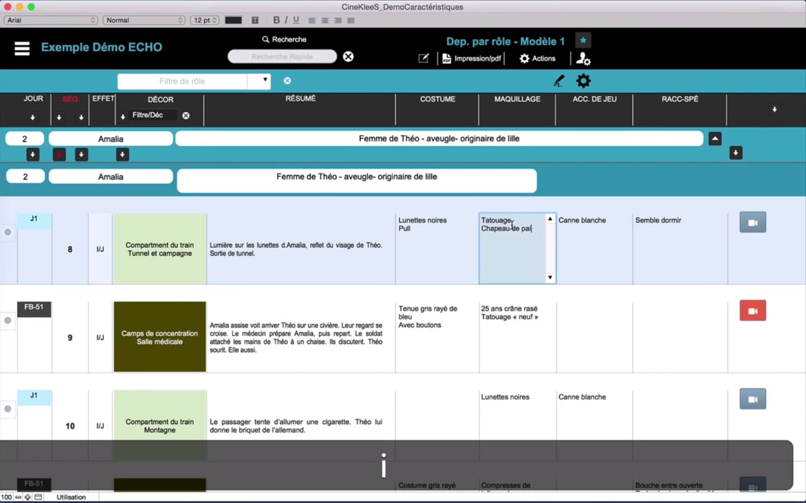806x503 pixels.
Task: Clear the Recherche Rapide search field
Action: [x=348, y=56]
